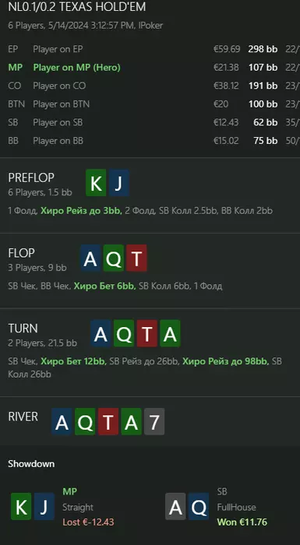Click the Player on BTN row
This screenshot has width=300, height=545.
point(150,104)
